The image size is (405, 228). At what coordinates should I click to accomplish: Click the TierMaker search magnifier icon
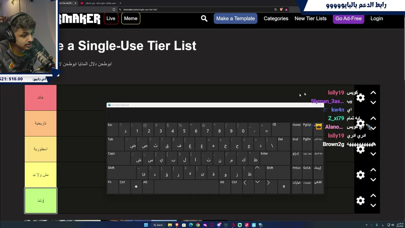(x=204, y=18)
